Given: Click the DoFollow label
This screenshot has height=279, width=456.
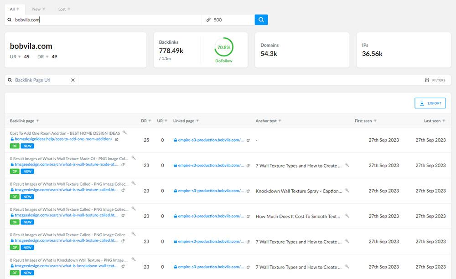Looking at the screenshot, I should 223,61.
